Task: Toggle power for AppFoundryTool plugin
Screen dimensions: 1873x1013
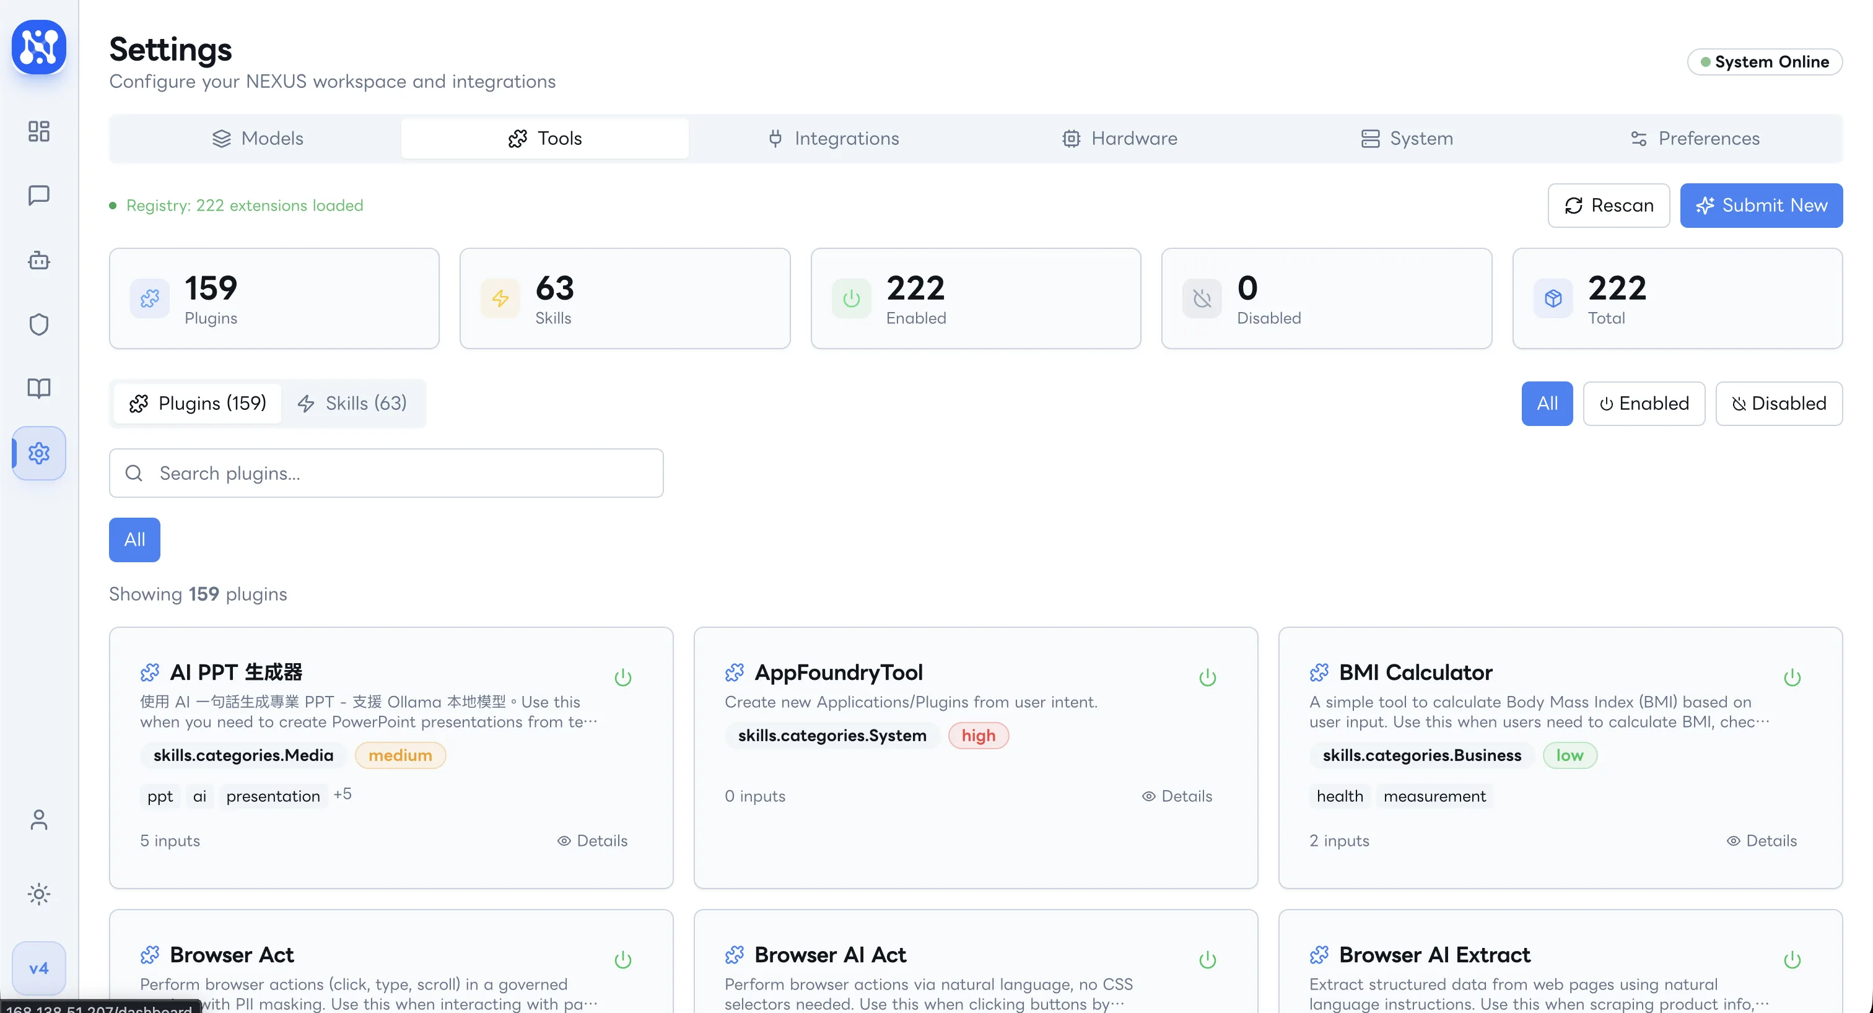Action: point(1207,677)
